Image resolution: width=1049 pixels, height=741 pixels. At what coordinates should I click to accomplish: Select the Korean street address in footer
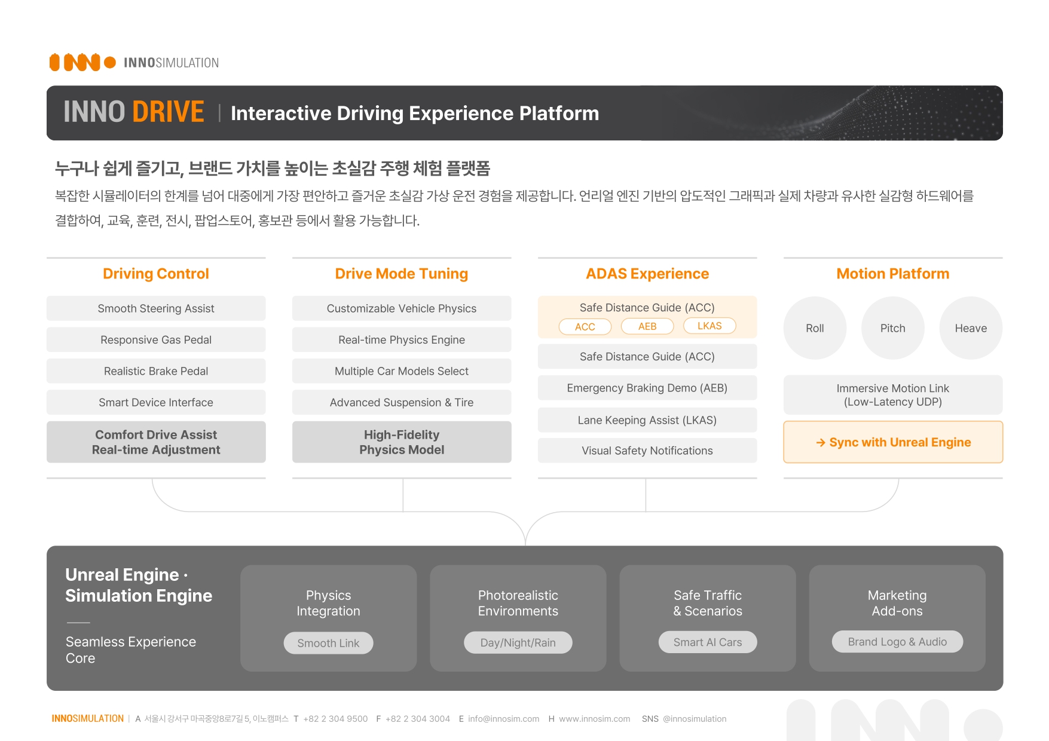pos(216,719)
